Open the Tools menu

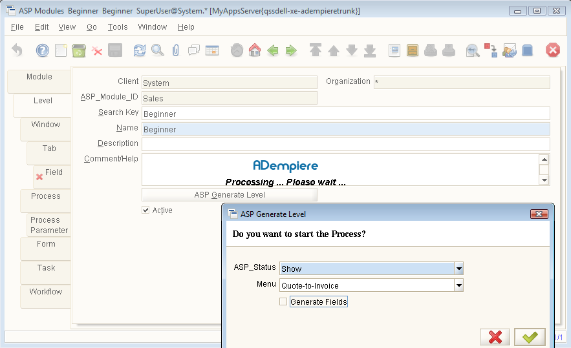pyautogui.click(x=118, y=27)
